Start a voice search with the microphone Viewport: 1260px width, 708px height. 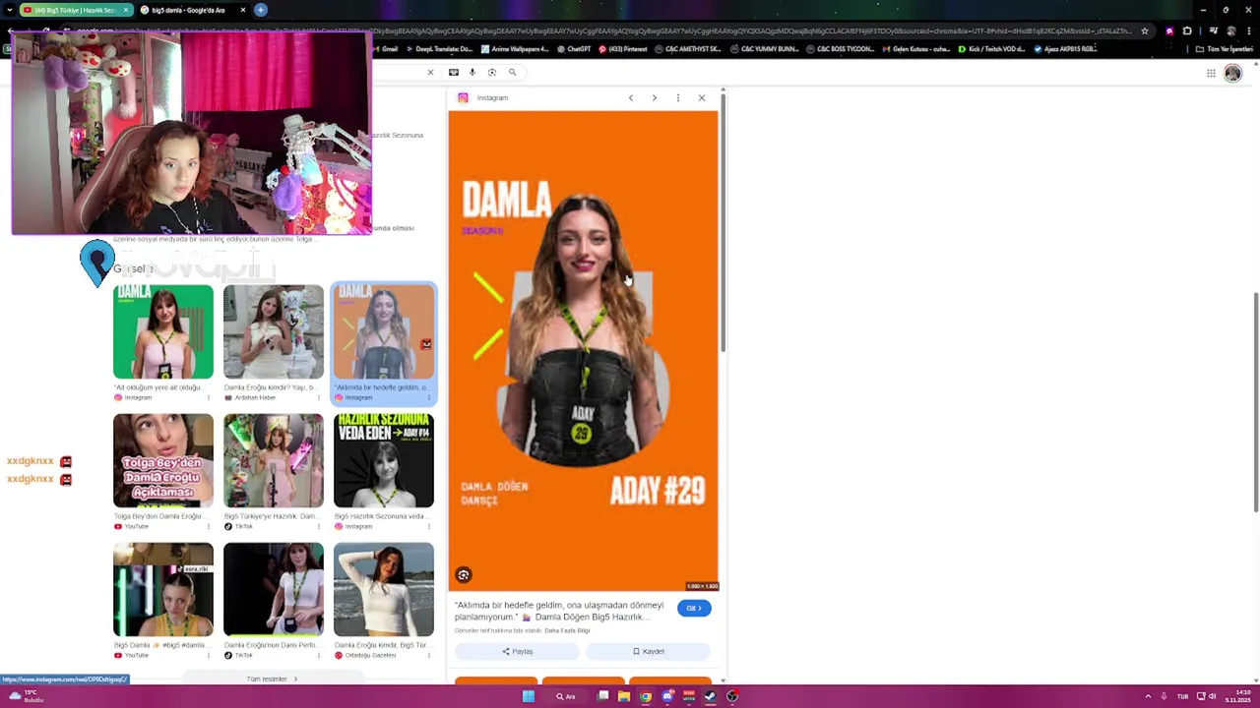tap(472, 72)
